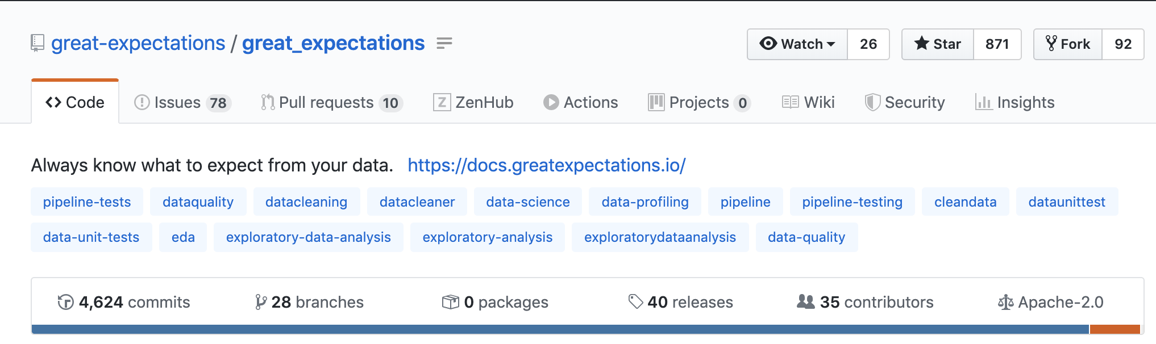Click the orange segment of language bar
Image resolution: width=1156 pixels, height=344 pixels.
1115,329
